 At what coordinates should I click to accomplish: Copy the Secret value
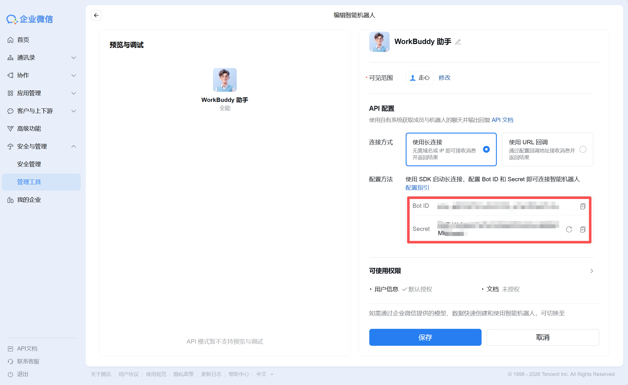pos(583,229)
